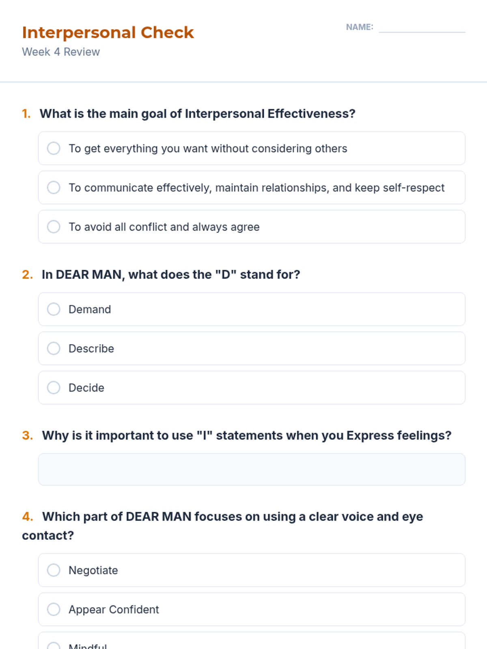Select 'To avoid all conflict' radio option
Image resolution: width=487 pixels, height=649 pixels.
click(x=54, y=227)
